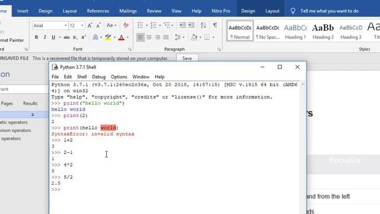Click the Multilevel List icon

pos(167,25)
